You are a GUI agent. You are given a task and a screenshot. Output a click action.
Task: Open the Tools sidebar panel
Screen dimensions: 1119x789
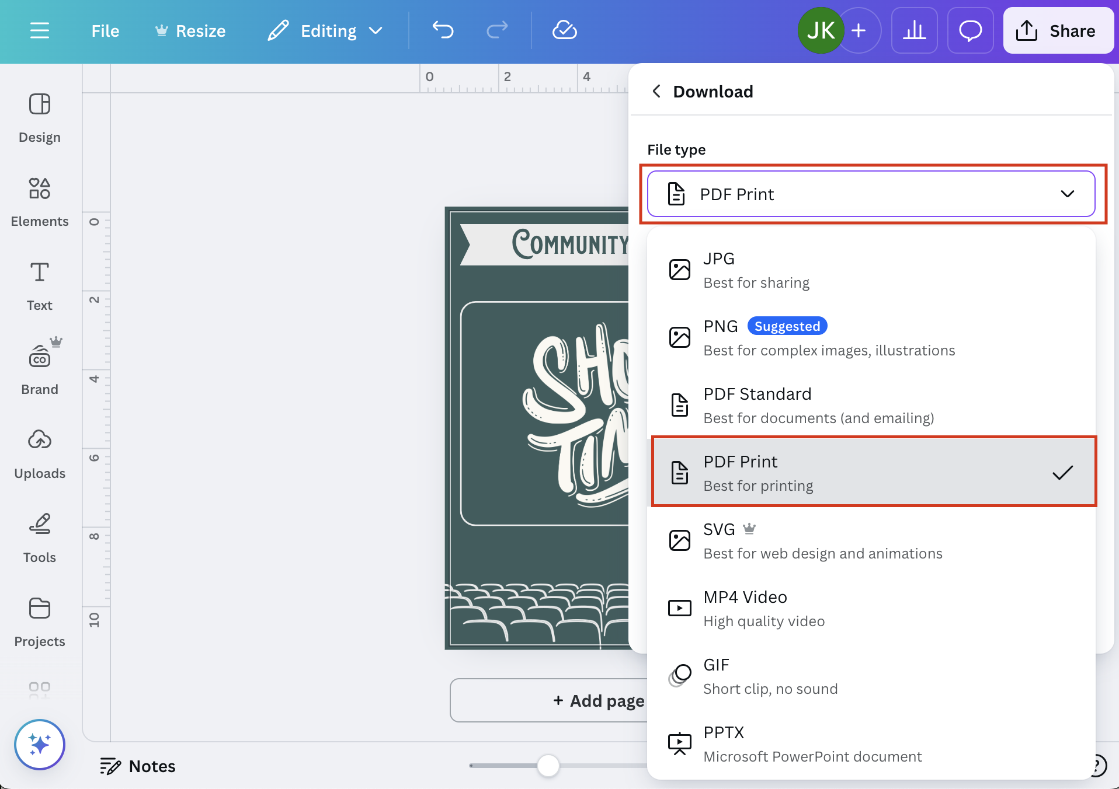pyautogui.click(x=40, y=538)
